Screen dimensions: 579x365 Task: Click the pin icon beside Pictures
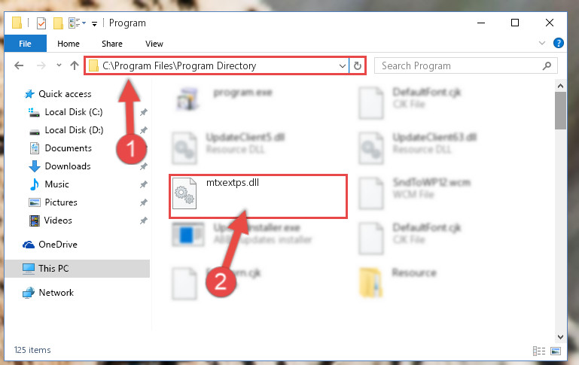pyautogui.click(x=144, y=202)
